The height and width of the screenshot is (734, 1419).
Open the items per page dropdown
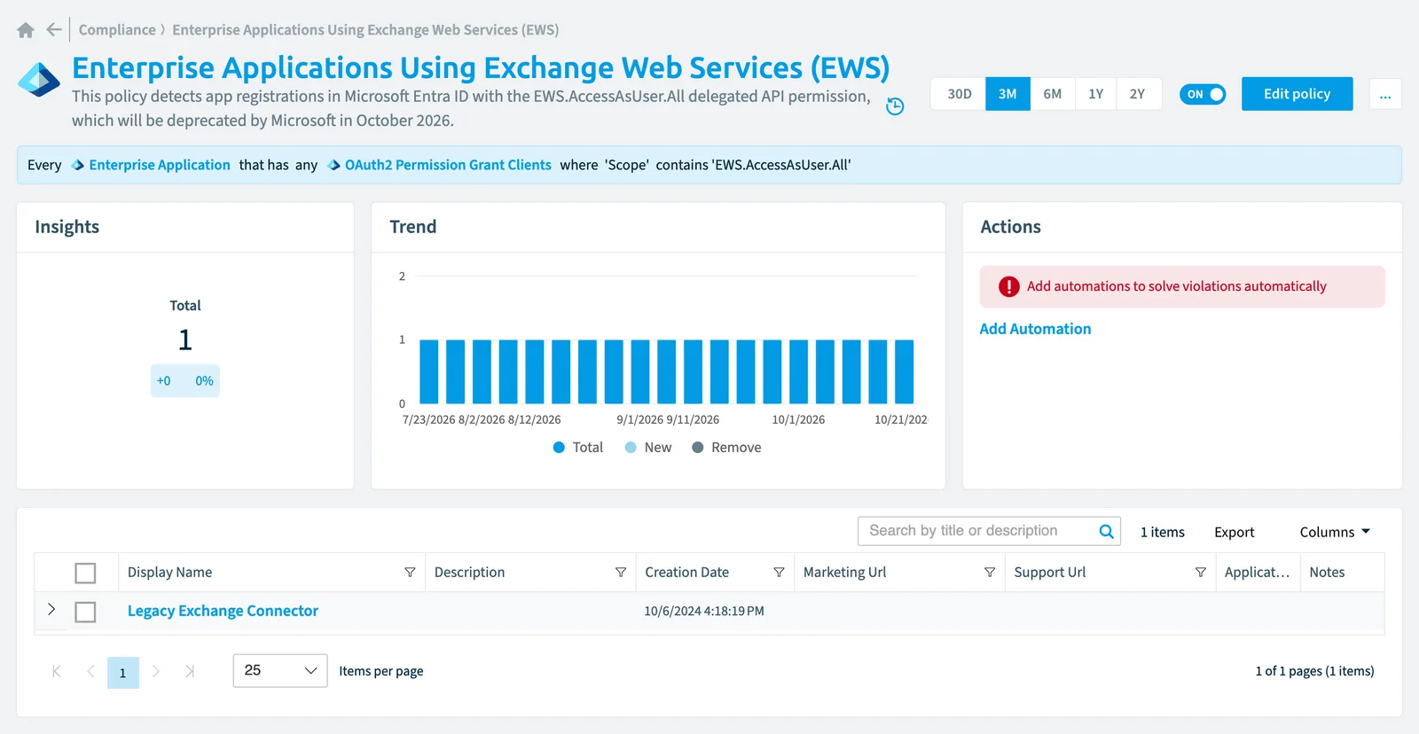pos(280,670)
